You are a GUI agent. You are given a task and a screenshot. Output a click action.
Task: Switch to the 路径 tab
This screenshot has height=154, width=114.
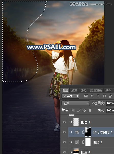84,91
